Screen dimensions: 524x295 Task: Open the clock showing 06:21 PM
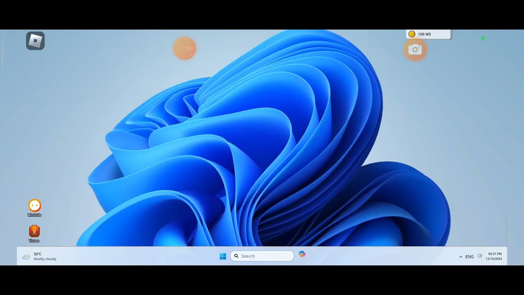[494, 256]
